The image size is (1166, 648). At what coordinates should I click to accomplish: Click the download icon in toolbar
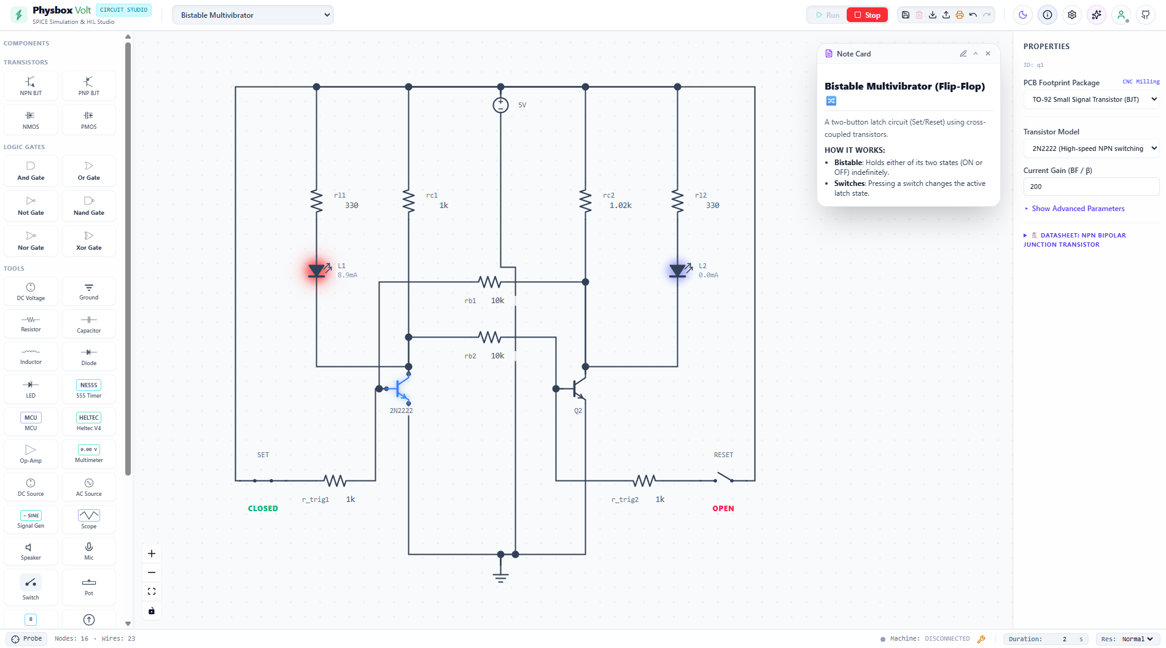[x=932, y=15]
